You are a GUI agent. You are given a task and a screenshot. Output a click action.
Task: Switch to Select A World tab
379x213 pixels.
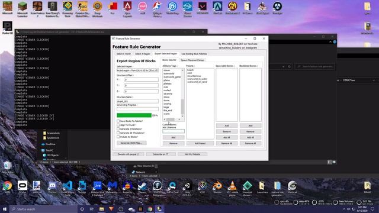pyautogui.click(x=124, y=54)
